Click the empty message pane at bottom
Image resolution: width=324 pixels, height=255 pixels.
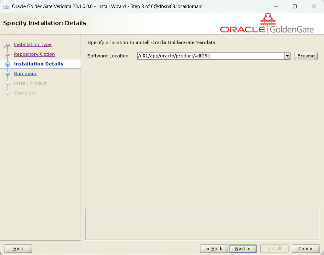coord(202,225)
